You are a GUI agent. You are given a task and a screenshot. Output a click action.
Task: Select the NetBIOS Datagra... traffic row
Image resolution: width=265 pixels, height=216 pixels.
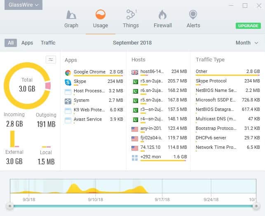(227, 110)
